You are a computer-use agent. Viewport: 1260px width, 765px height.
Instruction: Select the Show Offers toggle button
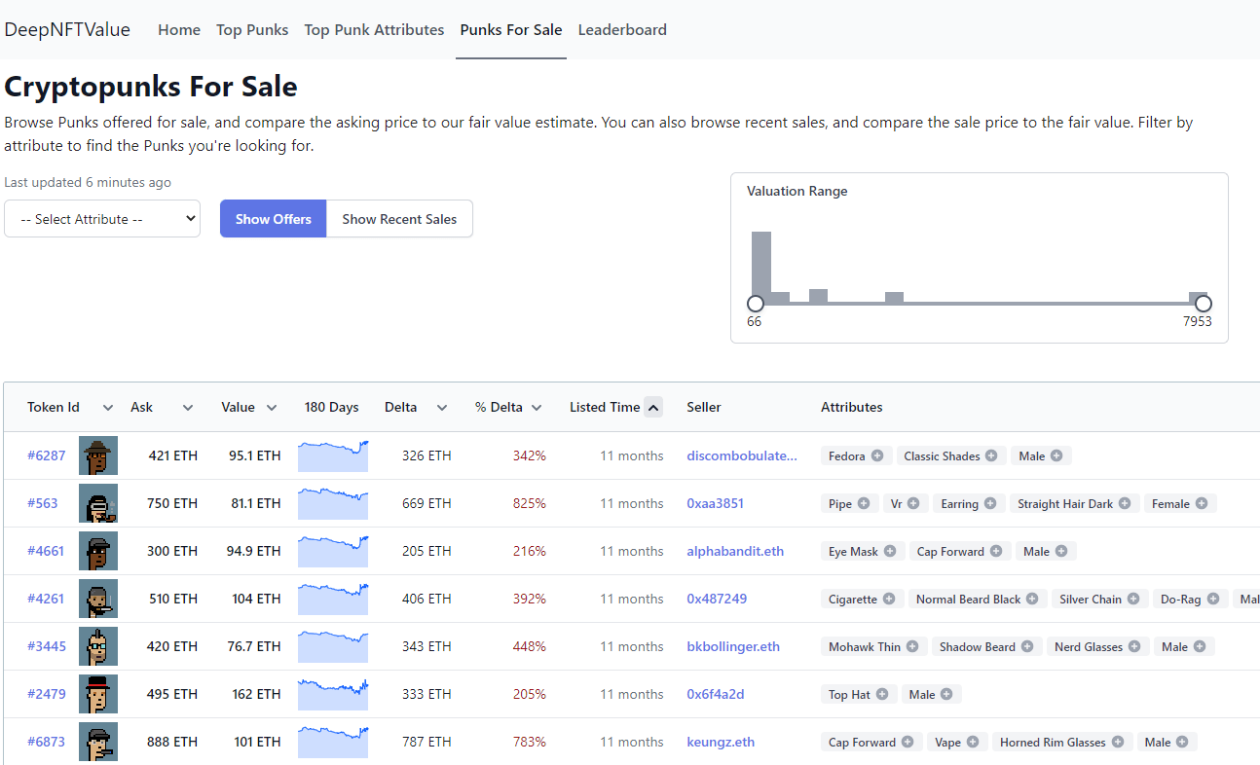pos(273,219)
